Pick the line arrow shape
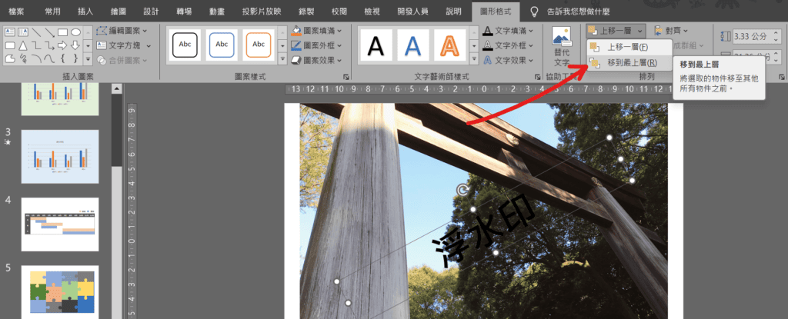788x319 pixels. tap(49, 32)
